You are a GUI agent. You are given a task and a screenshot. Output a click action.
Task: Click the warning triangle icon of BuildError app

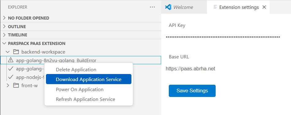point(11,60)
